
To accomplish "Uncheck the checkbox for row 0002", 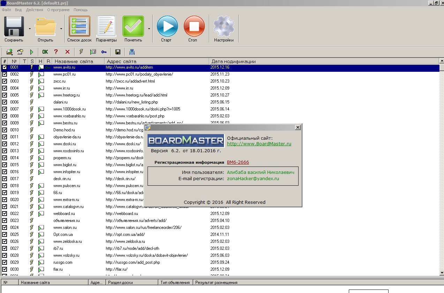I will (x=5, y=74).
